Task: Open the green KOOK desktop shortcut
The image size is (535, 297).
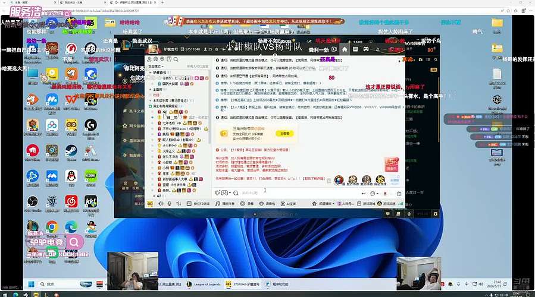Action: (91, 177)
